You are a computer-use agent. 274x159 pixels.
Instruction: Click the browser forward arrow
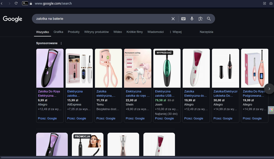[9, 3]
